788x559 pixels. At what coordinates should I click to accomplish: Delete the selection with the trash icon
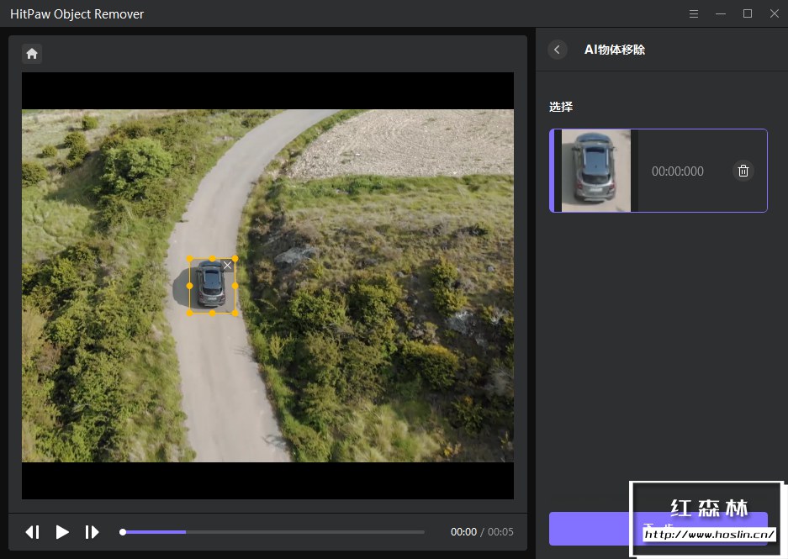coord(743,171)
